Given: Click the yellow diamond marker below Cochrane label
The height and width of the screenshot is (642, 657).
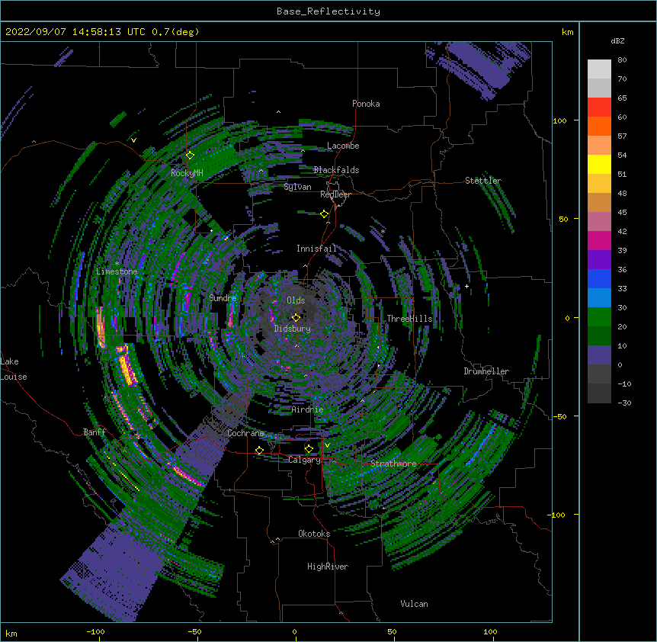Looking at the screenshot, I should pos(259,451).
